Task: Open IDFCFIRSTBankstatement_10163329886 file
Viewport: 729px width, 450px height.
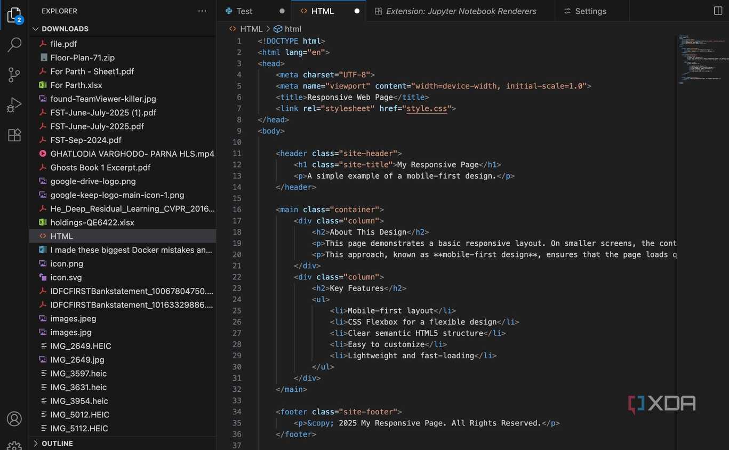Action: 123,305
